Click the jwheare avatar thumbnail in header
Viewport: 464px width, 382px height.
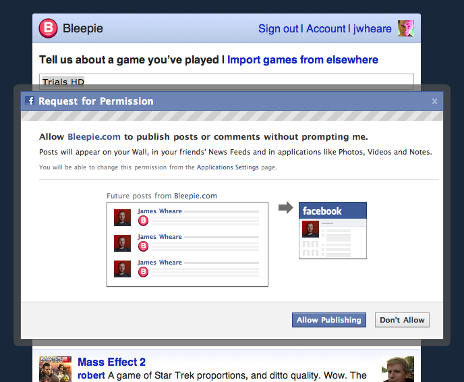(406, 28)
